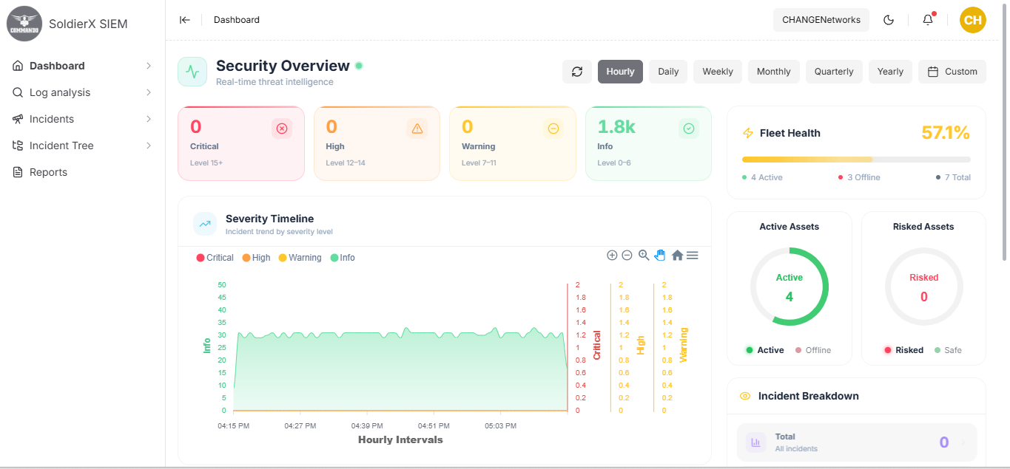Click the Critical card X icon
Screen dimensions: 1010x469
pos(282,129)
